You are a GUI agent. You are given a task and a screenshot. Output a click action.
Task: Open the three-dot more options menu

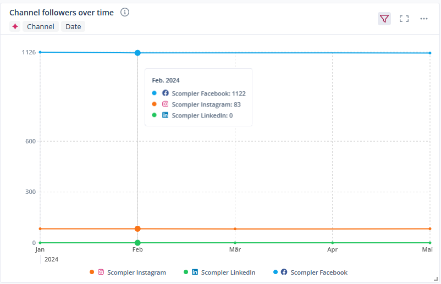424,19
